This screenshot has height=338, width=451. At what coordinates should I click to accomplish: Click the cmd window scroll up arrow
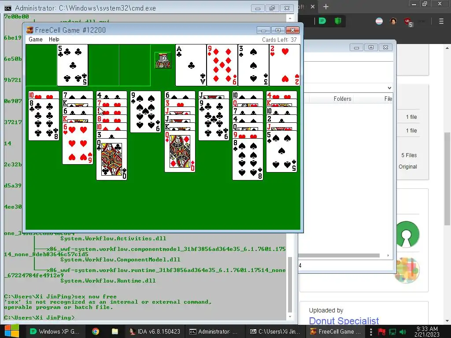pos(290,18)
